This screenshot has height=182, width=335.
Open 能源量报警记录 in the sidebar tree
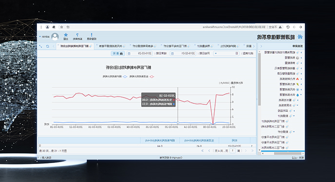[x=286, y=73]
